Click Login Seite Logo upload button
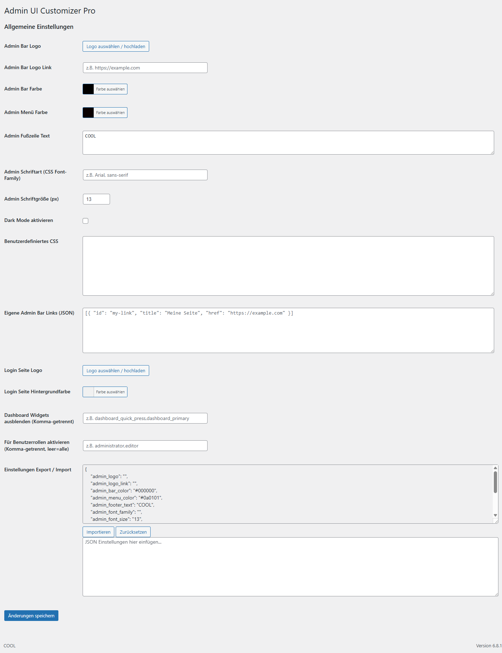This screenshot has width=502, height=653. 116,370
